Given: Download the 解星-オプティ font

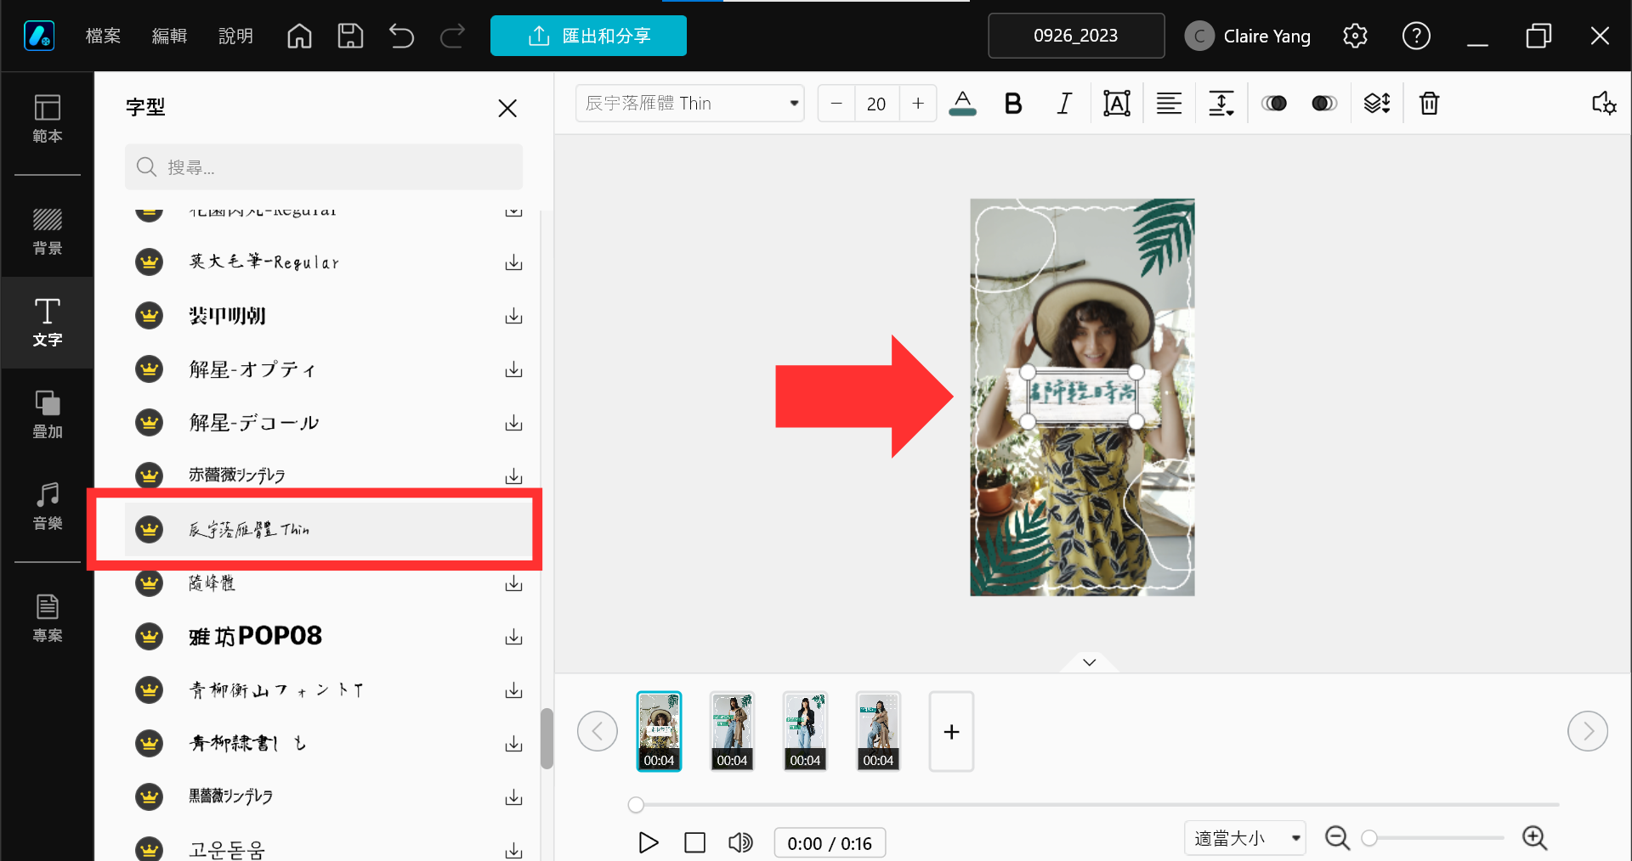Looking at the screenshot, I should (513, 369).
